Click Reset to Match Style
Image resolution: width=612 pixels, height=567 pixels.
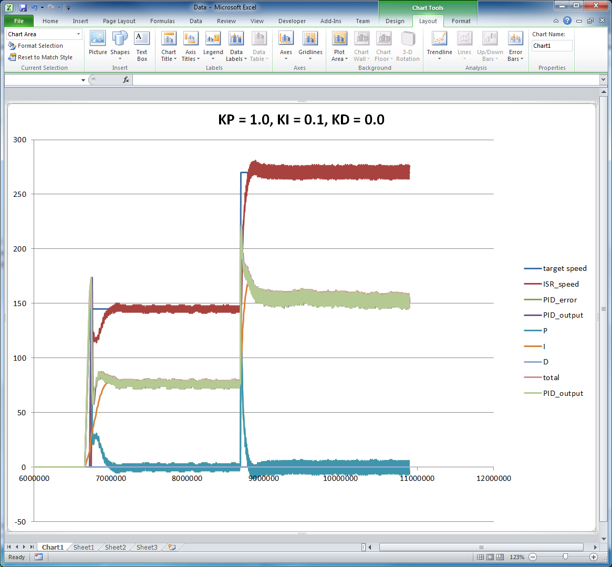tap(40, 57)
